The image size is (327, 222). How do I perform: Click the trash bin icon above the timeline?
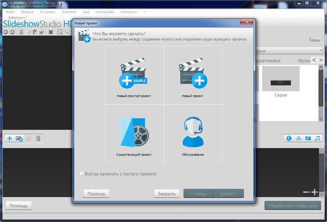pyautogui.click(x=38, y=138)
